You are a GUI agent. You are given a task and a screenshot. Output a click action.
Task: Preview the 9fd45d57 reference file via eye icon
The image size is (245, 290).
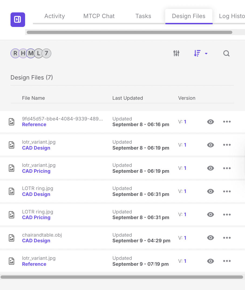pos(210,122)
